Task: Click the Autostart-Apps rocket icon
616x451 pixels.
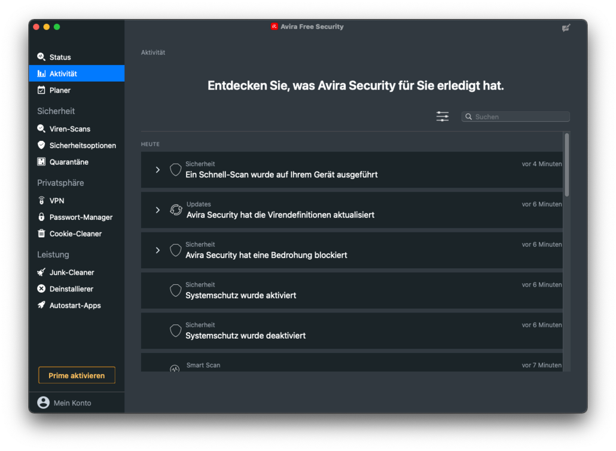Action: [41, 305]
